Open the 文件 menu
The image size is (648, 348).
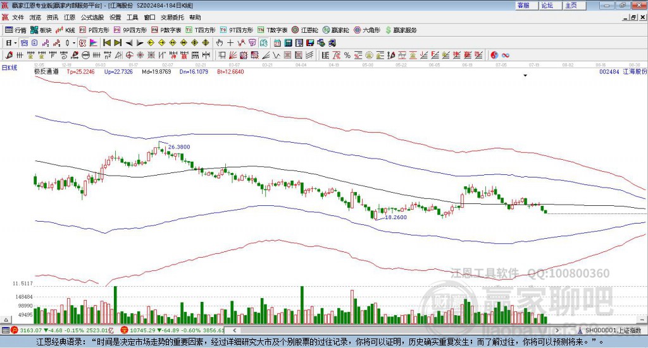click(18, 17)
